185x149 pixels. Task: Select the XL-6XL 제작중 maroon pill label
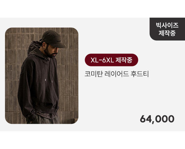pos(111,60)
